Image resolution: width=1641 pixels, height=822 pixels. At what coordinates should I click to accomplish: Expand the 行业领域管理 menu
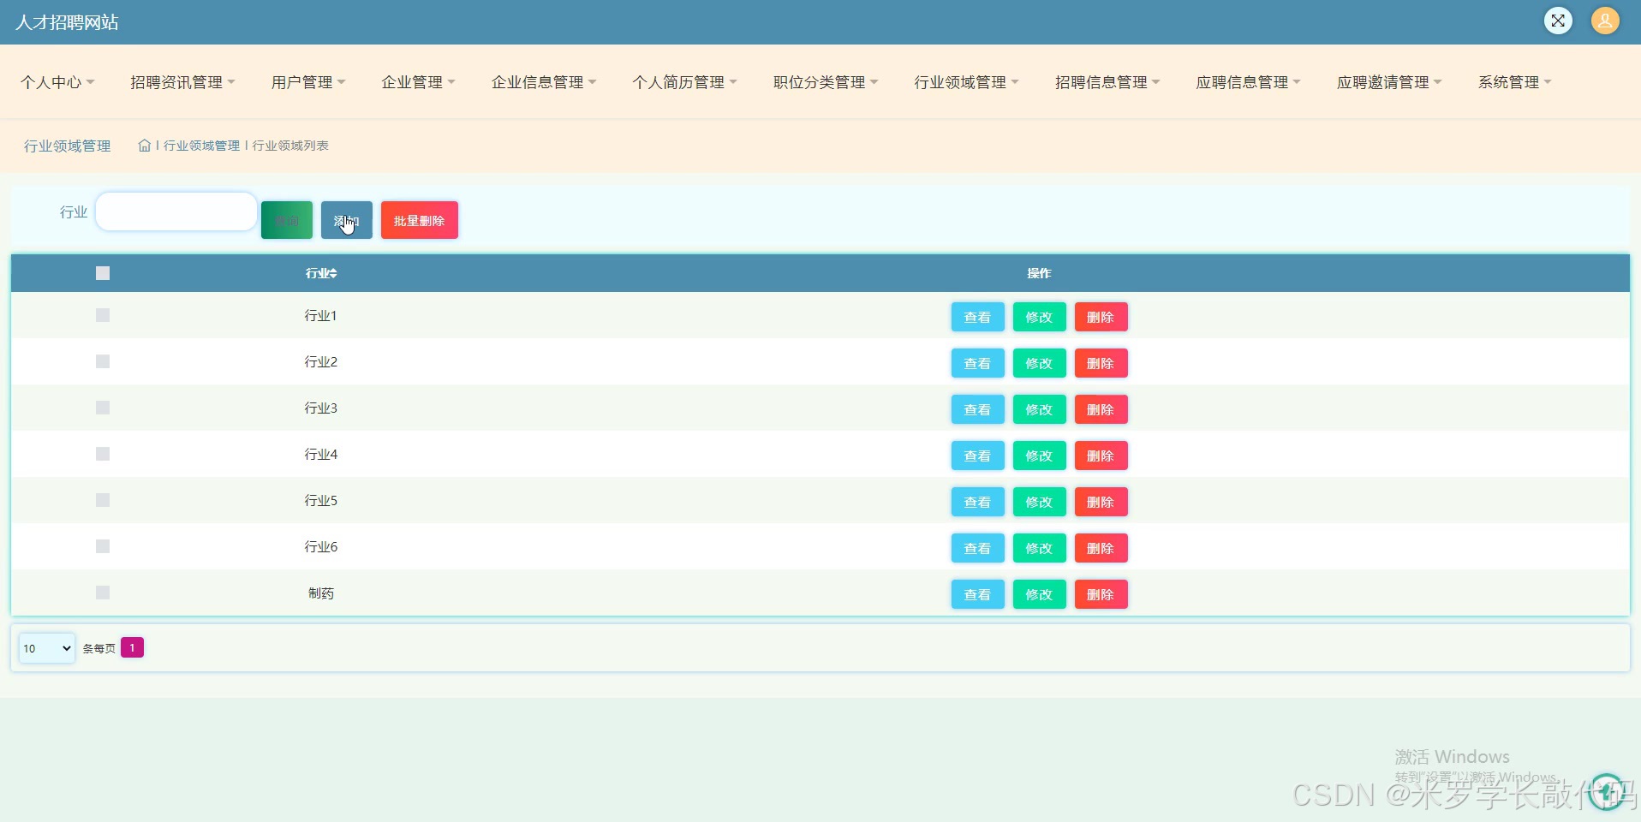coord(966,82)
